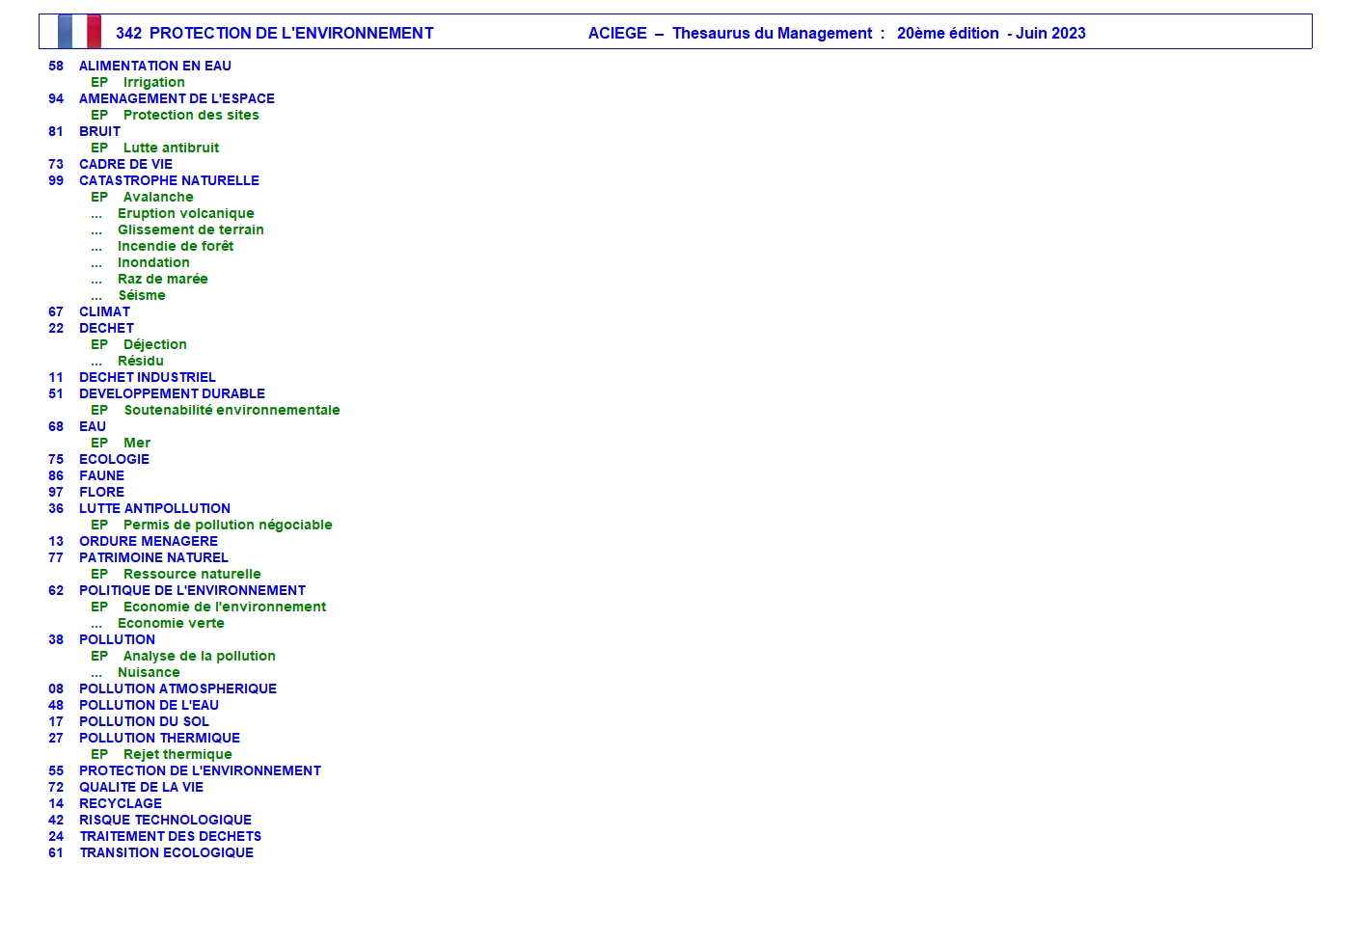Select the DECHET INDUSTRIEL term

[x=147, y=377]
